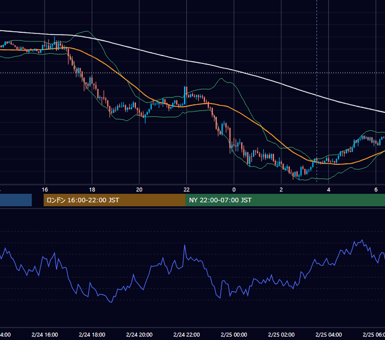Click the 6 hour label on the chart axis
385x340 pixels.
click(376, 190)
